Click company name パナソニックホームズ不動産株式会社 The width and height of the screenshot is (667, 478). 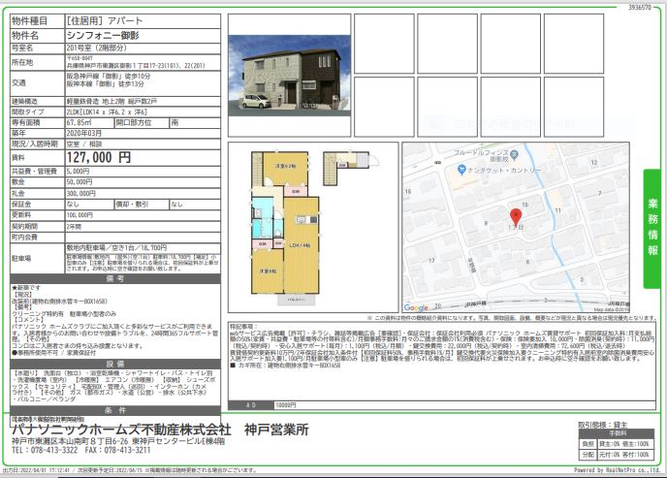tap(121, 430)
